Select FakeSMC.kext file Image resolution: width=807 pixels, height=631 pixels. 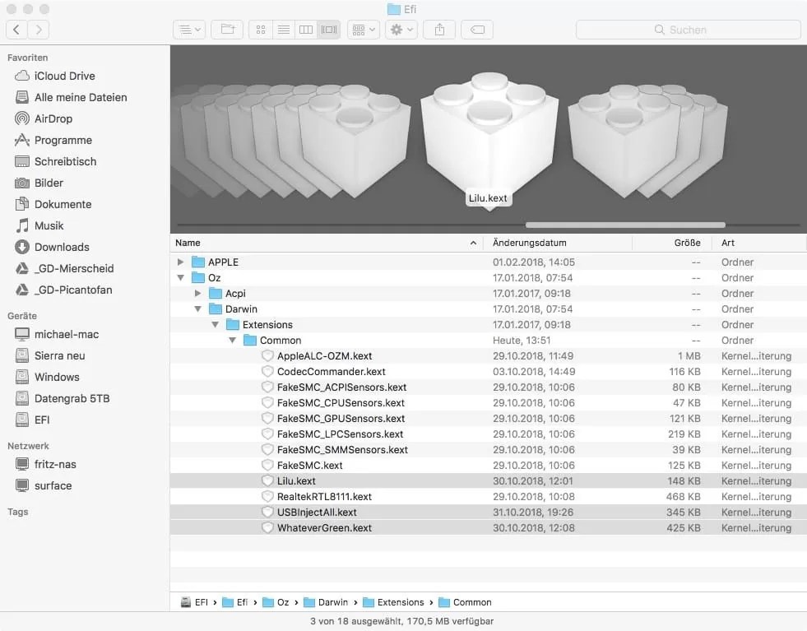489,466
